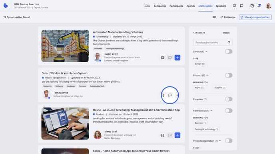The height and width of the screenshot is (154, 275).
Task: Toggle the Service filter switch
Action: (x=229, y=51)
